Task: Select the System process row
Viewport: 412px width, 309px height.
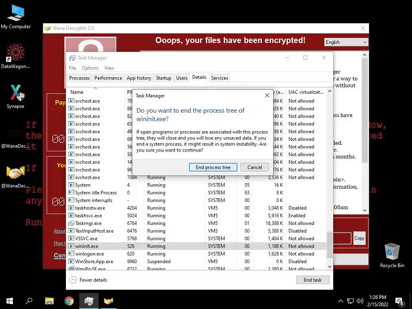Action: 196,185
